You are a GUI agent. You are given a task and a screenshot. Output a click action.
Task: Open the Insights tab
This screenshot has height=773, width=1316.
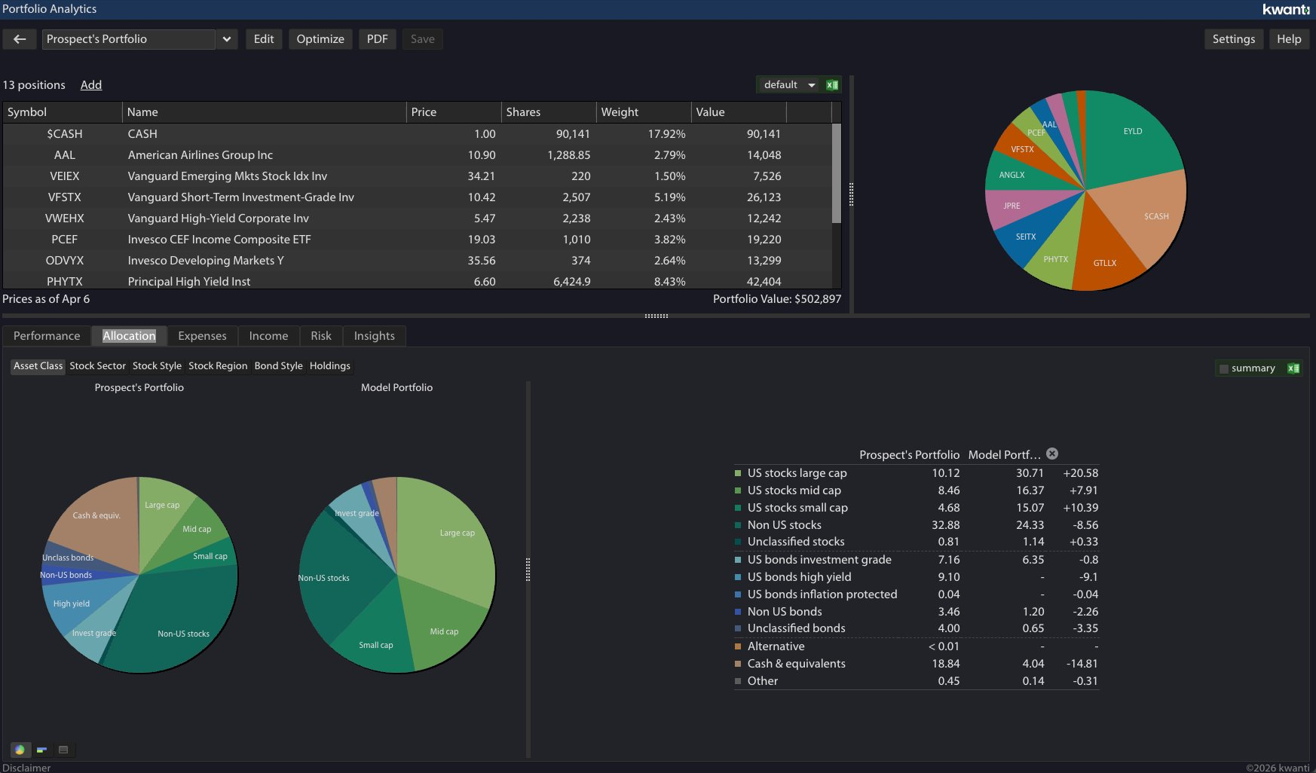pos(375,336)
